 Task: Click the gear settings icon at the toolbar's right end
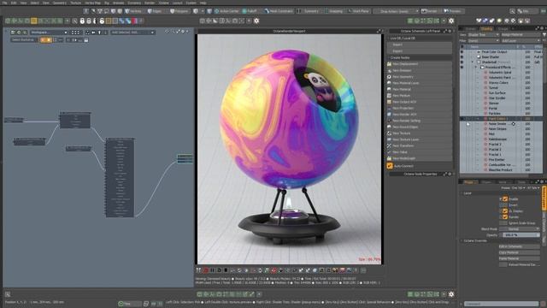(451, 21)
